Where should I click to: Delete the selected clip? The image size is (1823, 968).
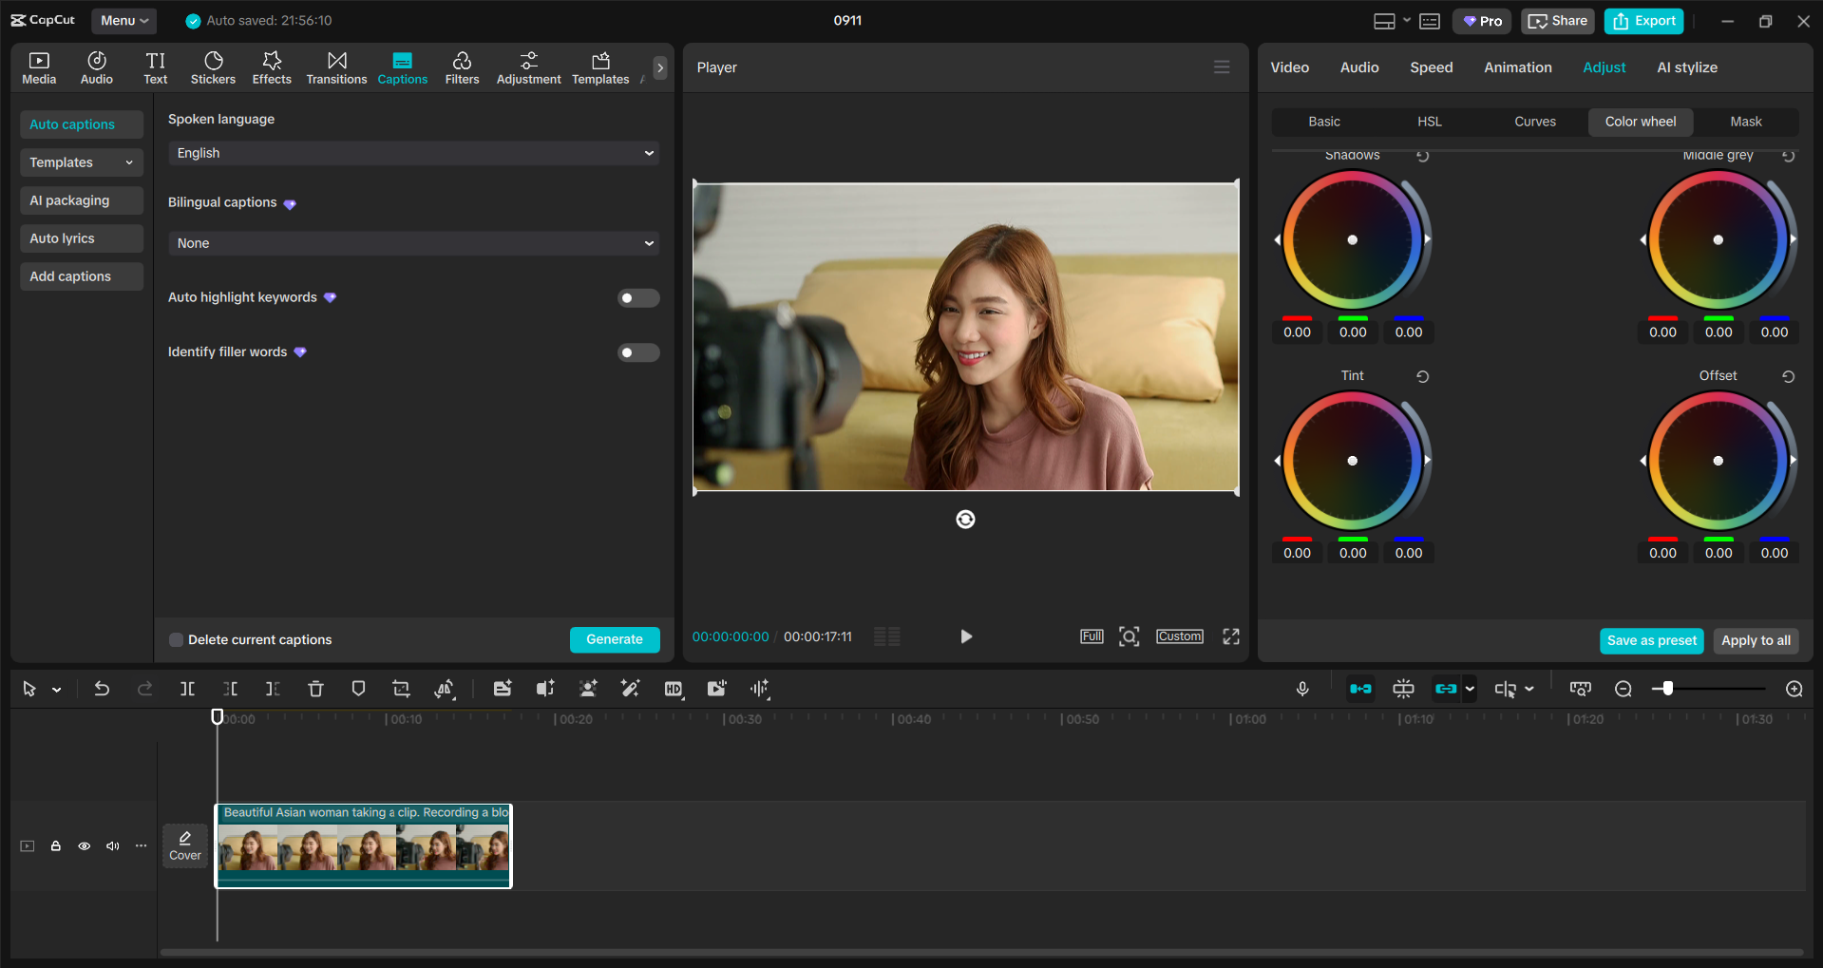point(315,688)
